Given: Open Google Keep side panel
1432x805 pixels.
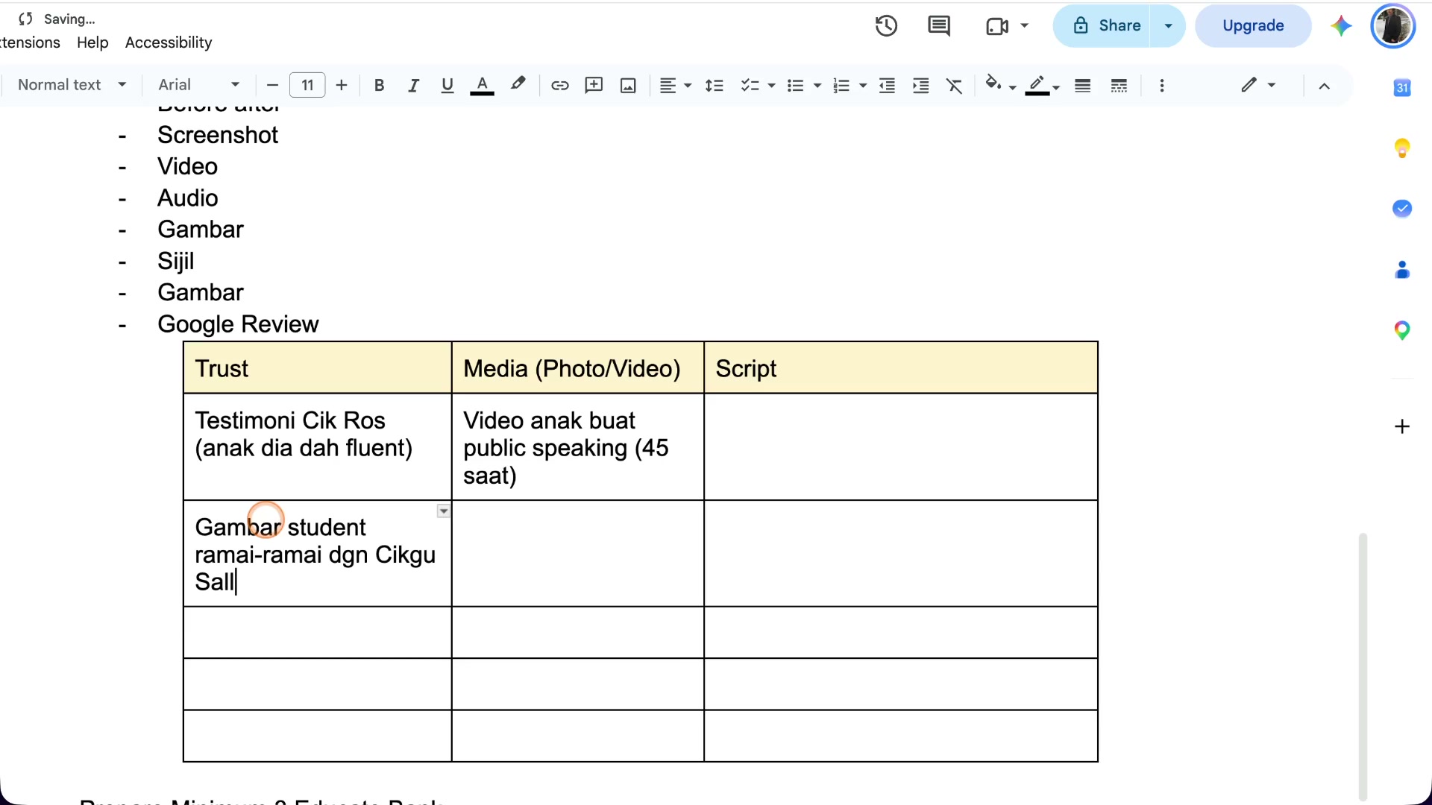Looking at the screenshot, I should coord(1402,148).
